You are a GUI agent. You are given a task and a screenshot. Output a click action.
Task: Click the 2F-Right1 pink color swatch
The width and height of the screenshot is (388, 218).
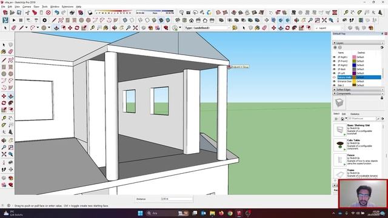tap(354, 57)
